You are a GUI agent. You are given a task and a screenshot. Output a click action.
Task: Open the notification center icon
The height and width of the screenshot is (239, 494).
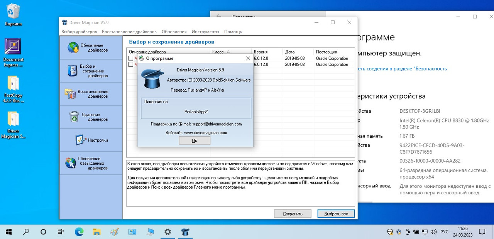pos(482,232)
